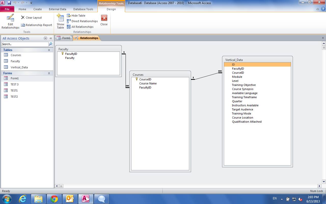Screen dimensions: 326x204
Task: Open the External Data tab
Action: 58,9
